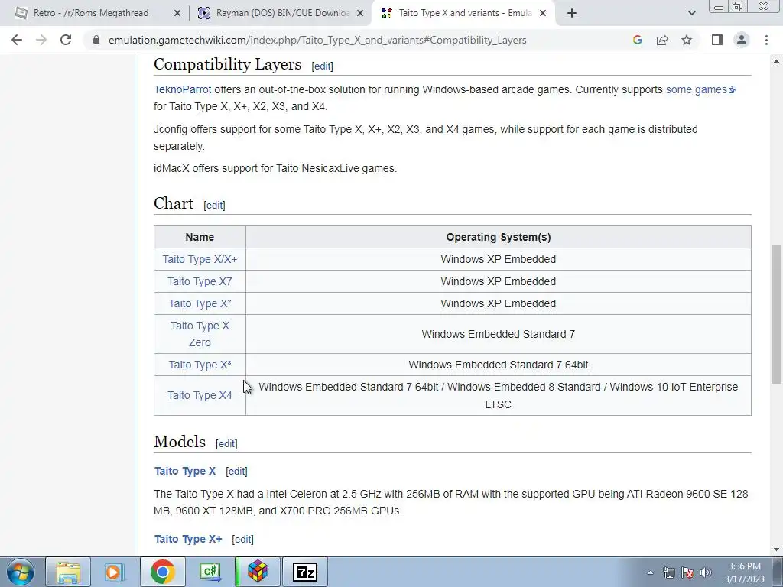Viewport: 783px width, 587px height.
Task: Close the Taito Type X tab
Action: (544, 14)
